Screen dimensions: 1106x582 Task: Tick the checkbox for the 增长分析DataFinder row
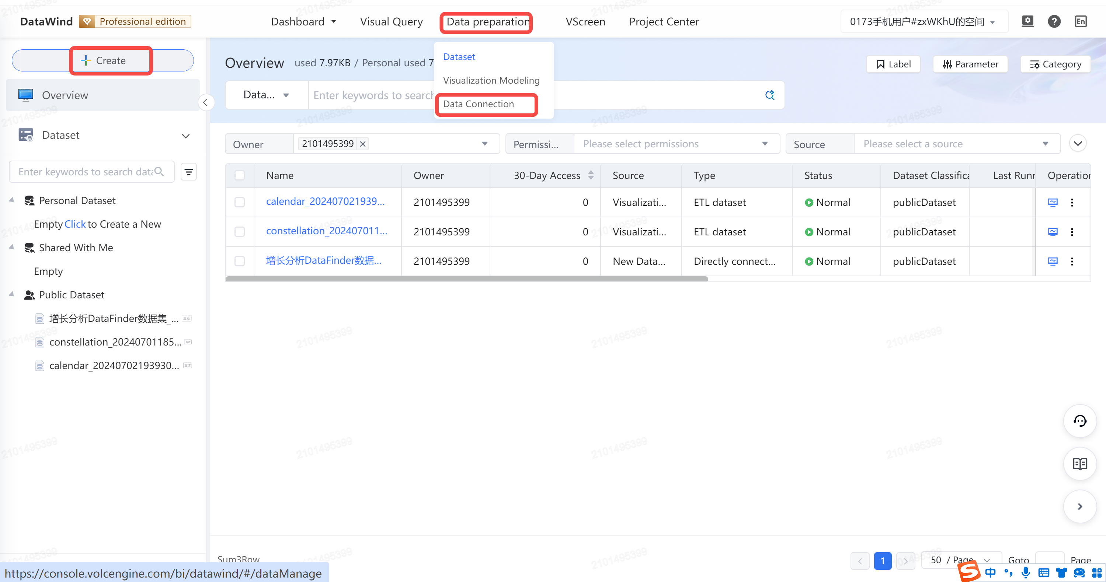pyautogui.click(x=240, y=261)
